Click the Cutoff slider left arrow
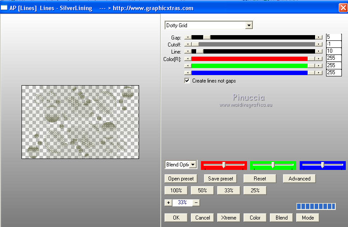Image resolution: width=348 pixels, height=227 pixels. (x=188, y=44)
